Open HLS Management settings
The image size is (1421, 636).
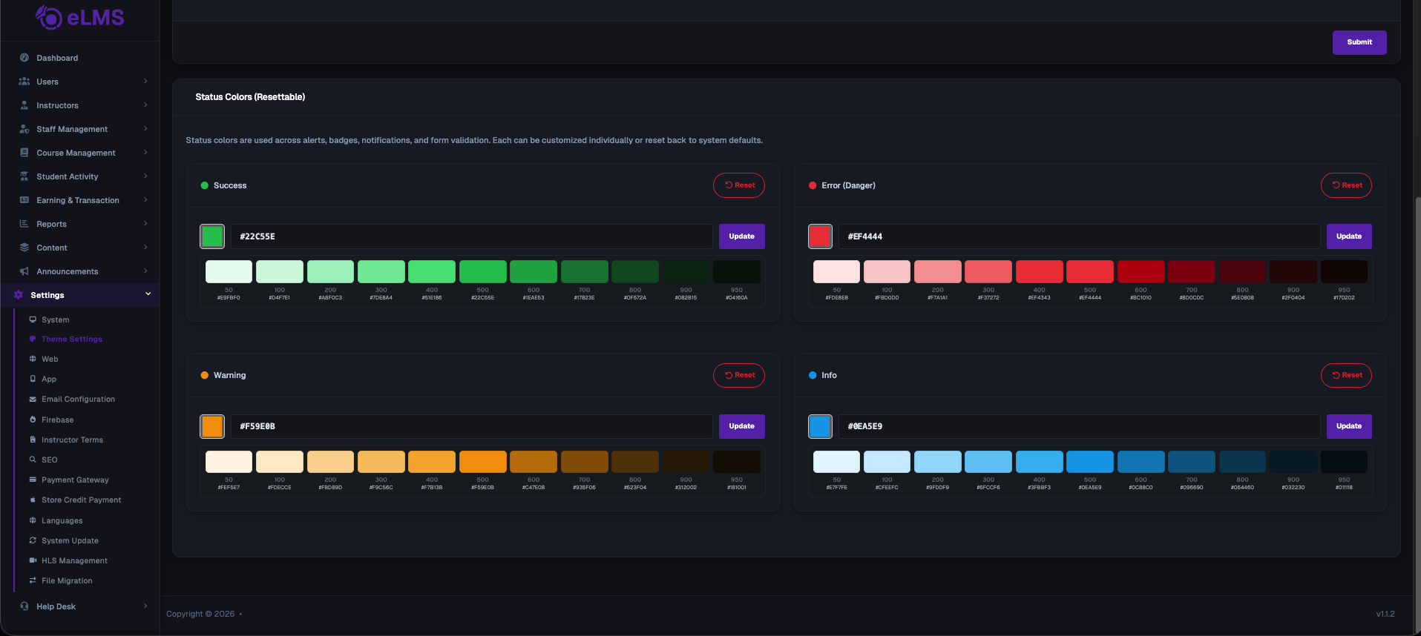[74, 560]
